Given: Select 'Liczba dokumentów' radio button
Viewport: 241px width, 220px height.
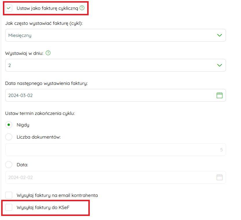Looking at the screenshot, I should [x=9, y=137].
